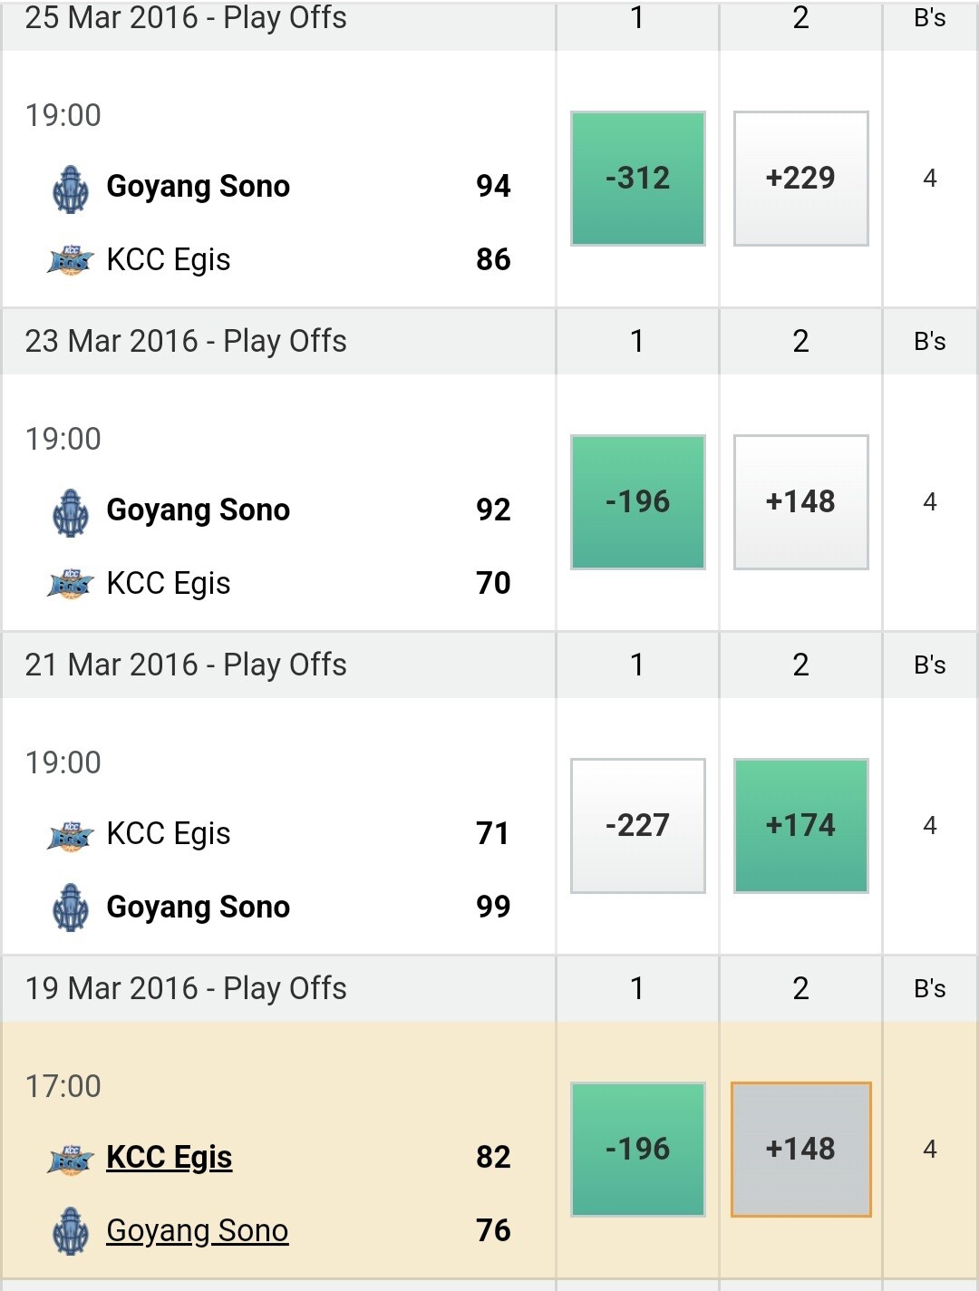Image resolution: width=979 pixels, height=1291 pixels.
Task: Open the underlined KCC Egis team link
Action: (170, 1158)
